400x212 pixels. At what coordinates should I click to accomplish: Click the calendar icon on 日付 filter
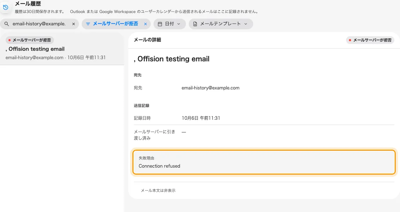coord(160,24)
